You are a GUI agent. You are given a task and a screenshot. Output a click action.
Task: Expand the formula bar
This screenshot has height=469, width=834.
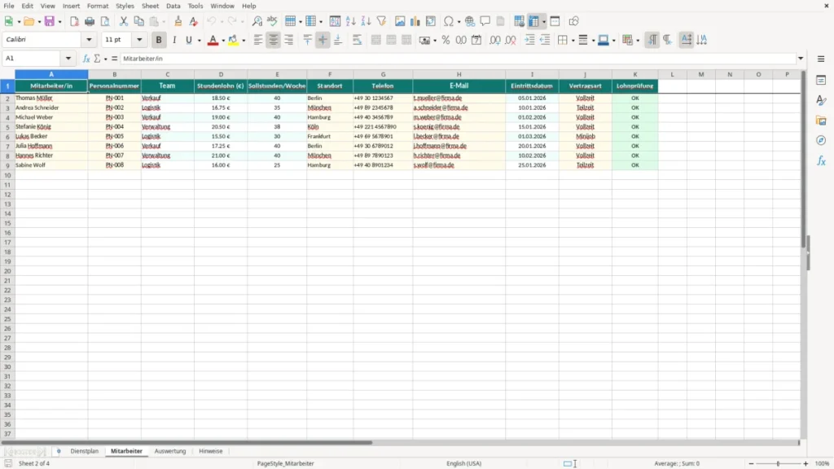point(801,59)
